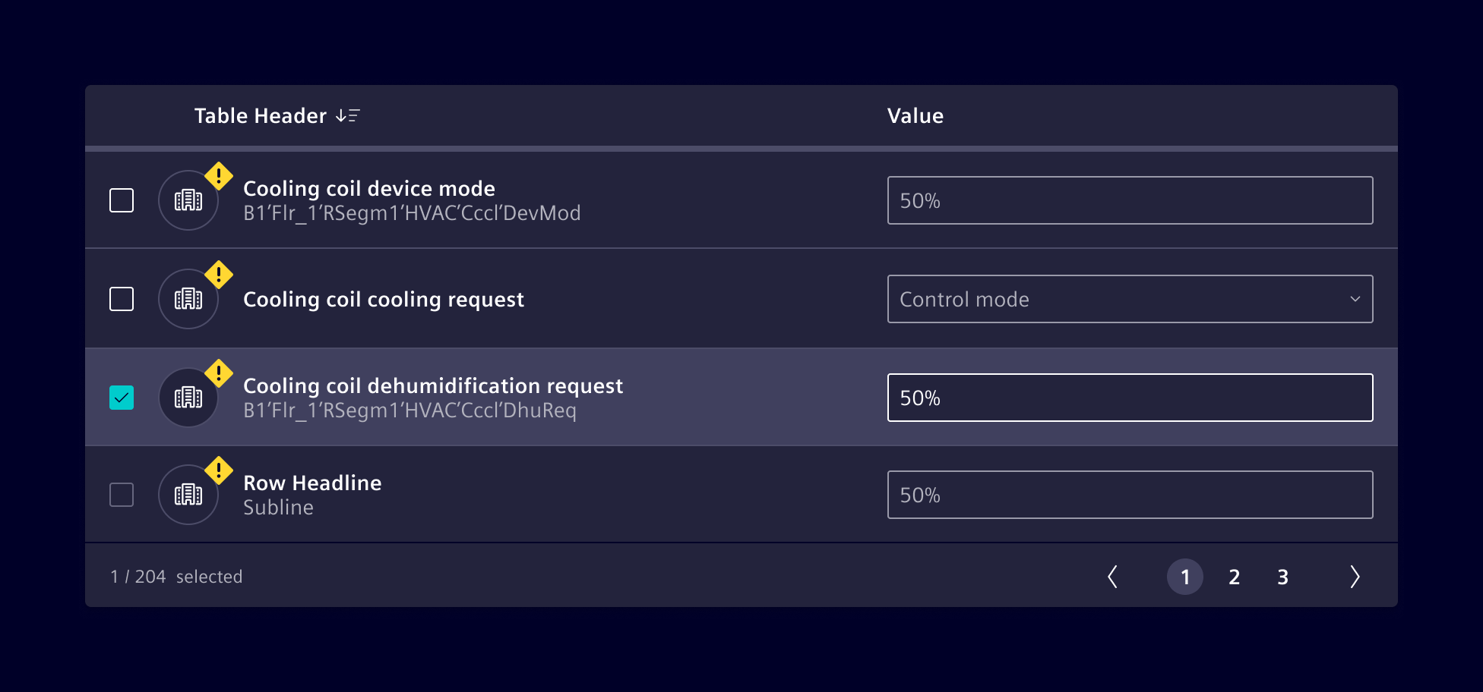Click warning badge on Row Headline icon

219,470
